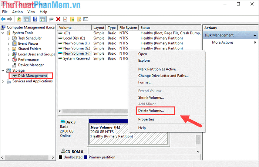The height and width of the screenshot is (167, 259).
Task: Click the volume list's scroll-left arrow
Action: coord(60,111)
